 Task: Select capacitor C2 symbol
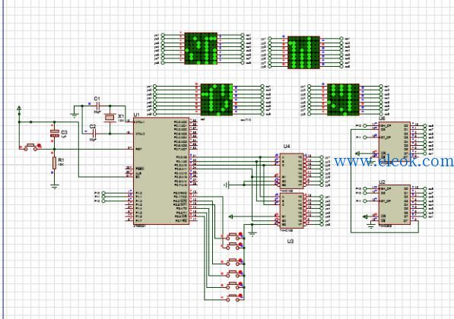click(x=94, y=134)
